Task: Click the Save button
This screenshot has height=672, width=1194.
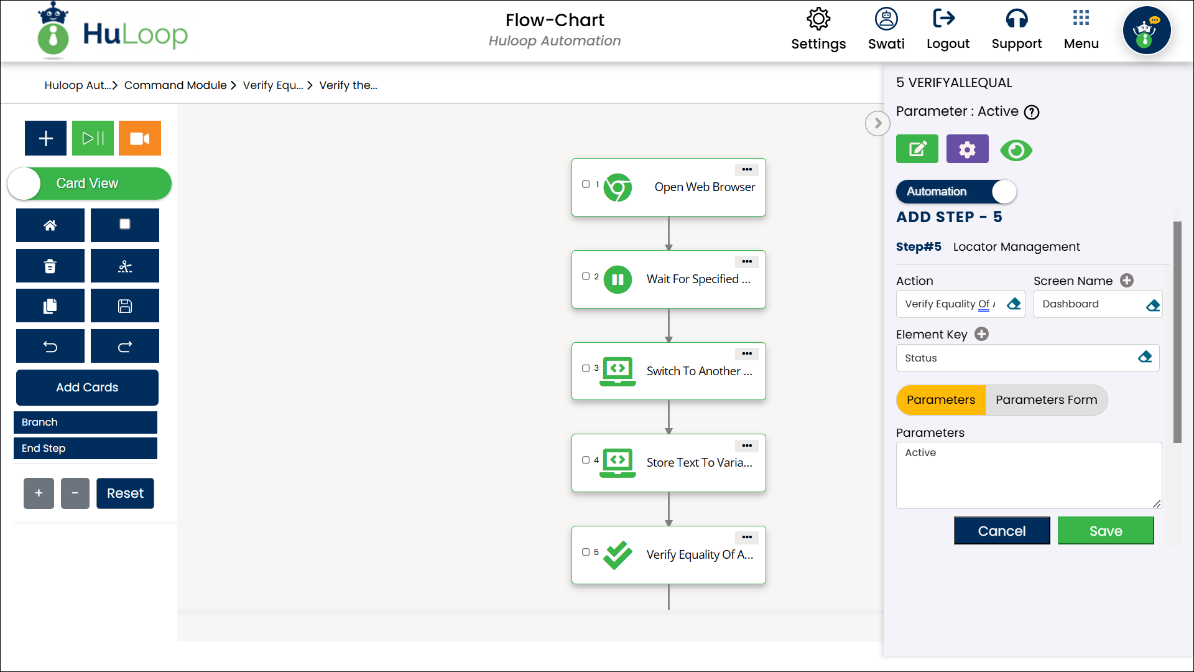Action: 1105,531
